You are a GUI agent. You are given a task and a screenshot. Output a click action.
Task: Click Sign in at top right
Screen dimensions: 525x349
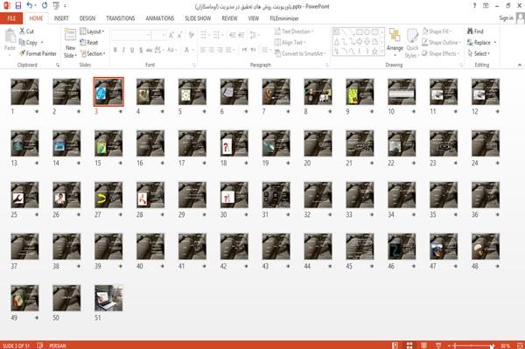coord(506,18)
